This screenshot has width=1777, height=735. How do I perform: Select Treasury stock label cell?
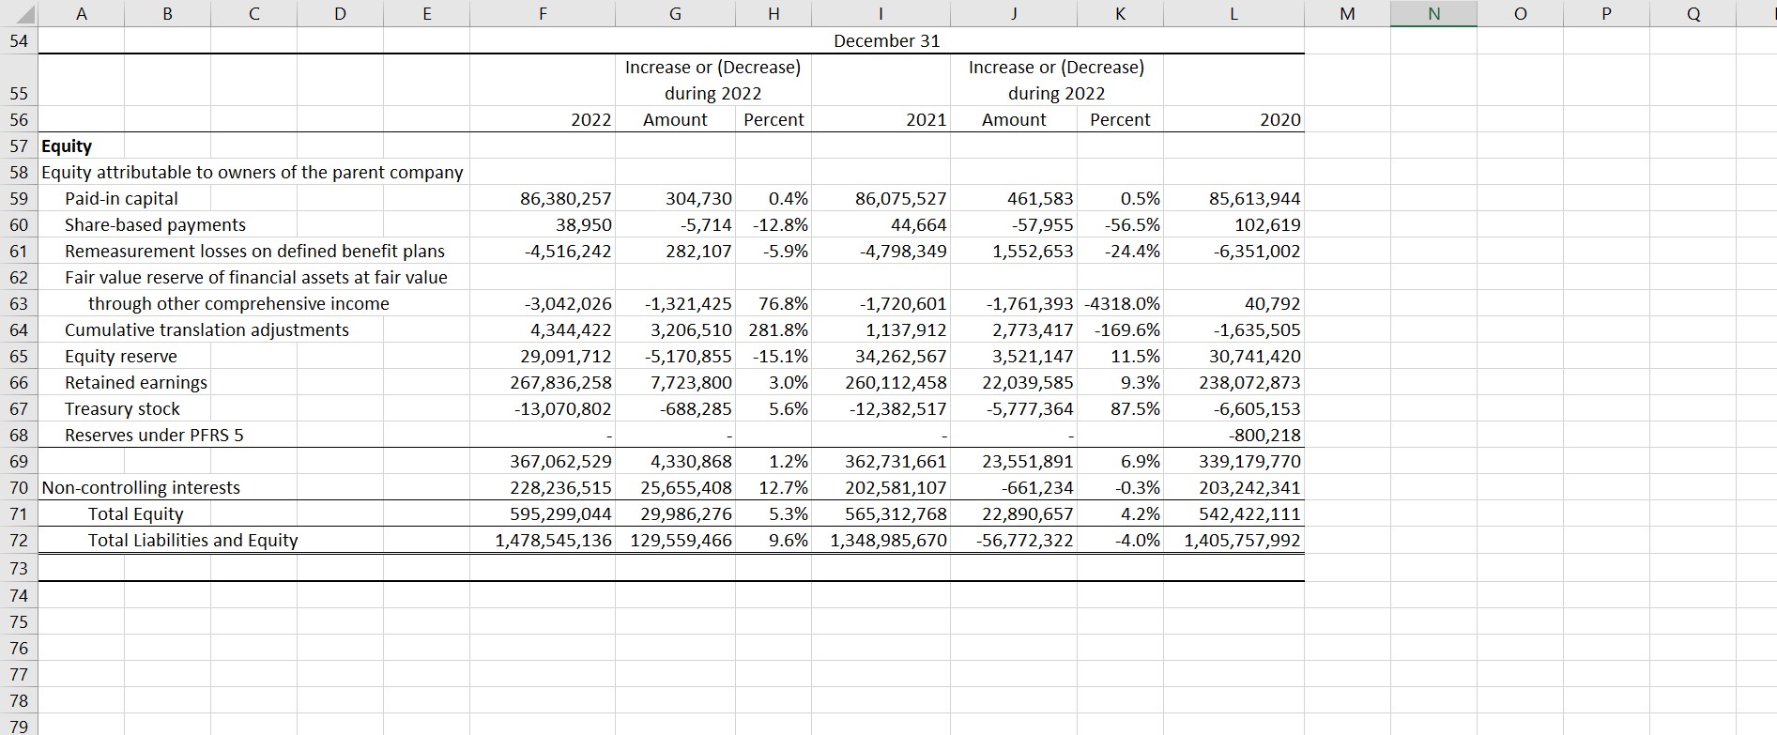(x=122, y=408)
